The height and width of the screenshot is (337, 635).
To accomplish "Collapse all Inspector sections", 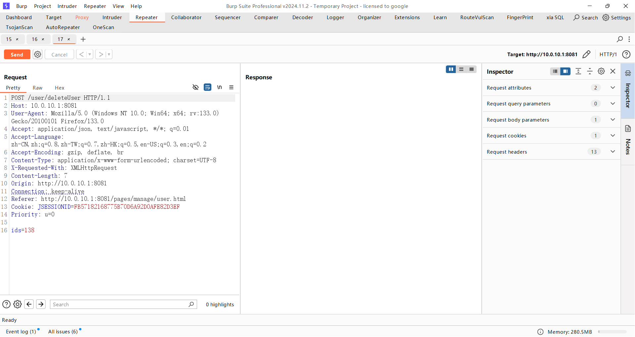I will tap(590, 71).
